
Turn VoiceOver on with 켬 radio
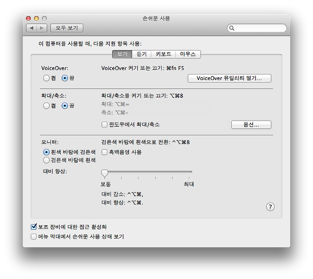(47, 78)
